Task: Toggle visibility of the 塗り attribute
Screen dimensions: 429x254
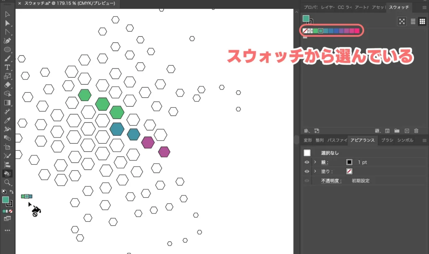Action: pyautogui.click(x=306, y=171)
